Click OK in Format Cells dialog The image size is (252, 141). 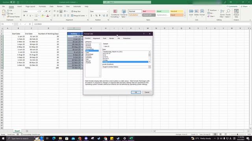tap(136, 92)
